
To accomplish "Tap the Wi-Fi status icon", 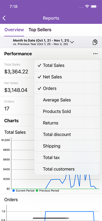I will coord(87,7).
